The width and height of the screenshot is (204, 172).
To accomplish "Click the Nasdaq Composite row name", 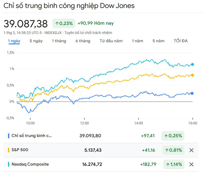I will pyautogui.click(x=30, y=164).
